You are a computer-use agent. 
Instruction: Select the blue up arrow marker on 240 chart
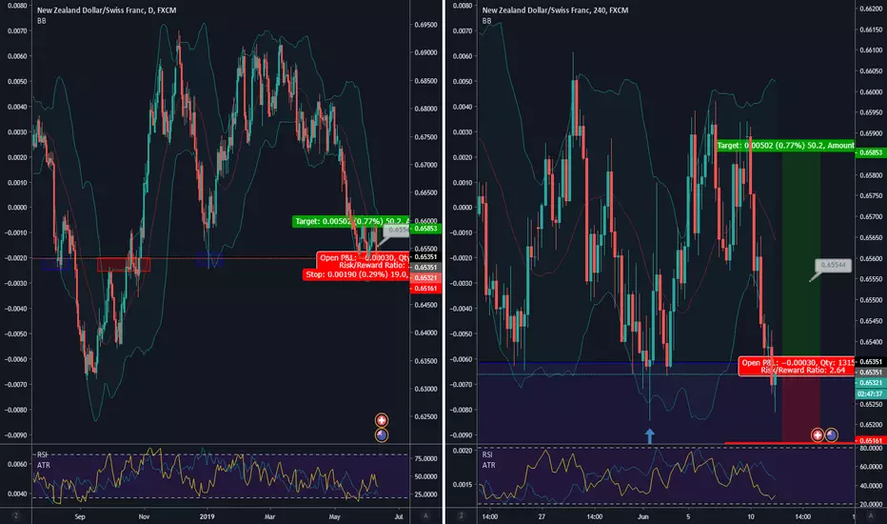[x=649, y=435]
